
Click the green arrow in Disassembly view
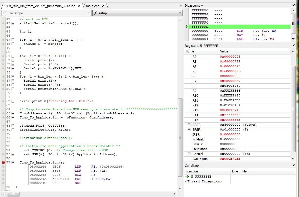coord(186,27)
